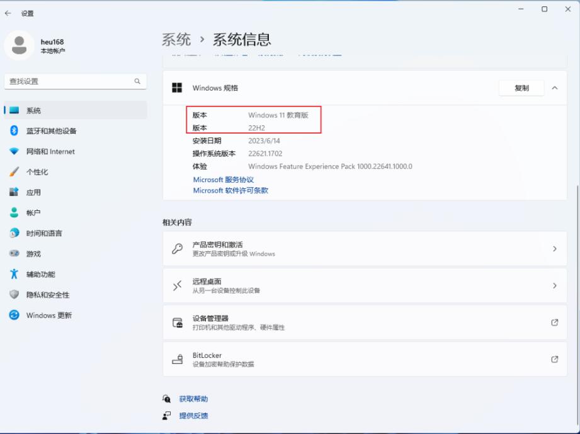580x434 pixels.
Task: Open the BitLocker card
Action: (365, 359)
